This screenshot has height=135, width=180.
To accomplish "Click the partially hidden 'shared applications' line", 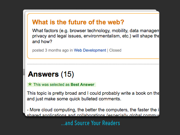I will coord(93,115).
